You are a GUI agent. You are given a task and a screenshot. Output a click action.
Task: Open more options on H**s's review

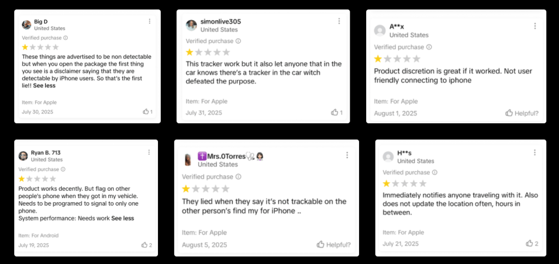[535, 155]
